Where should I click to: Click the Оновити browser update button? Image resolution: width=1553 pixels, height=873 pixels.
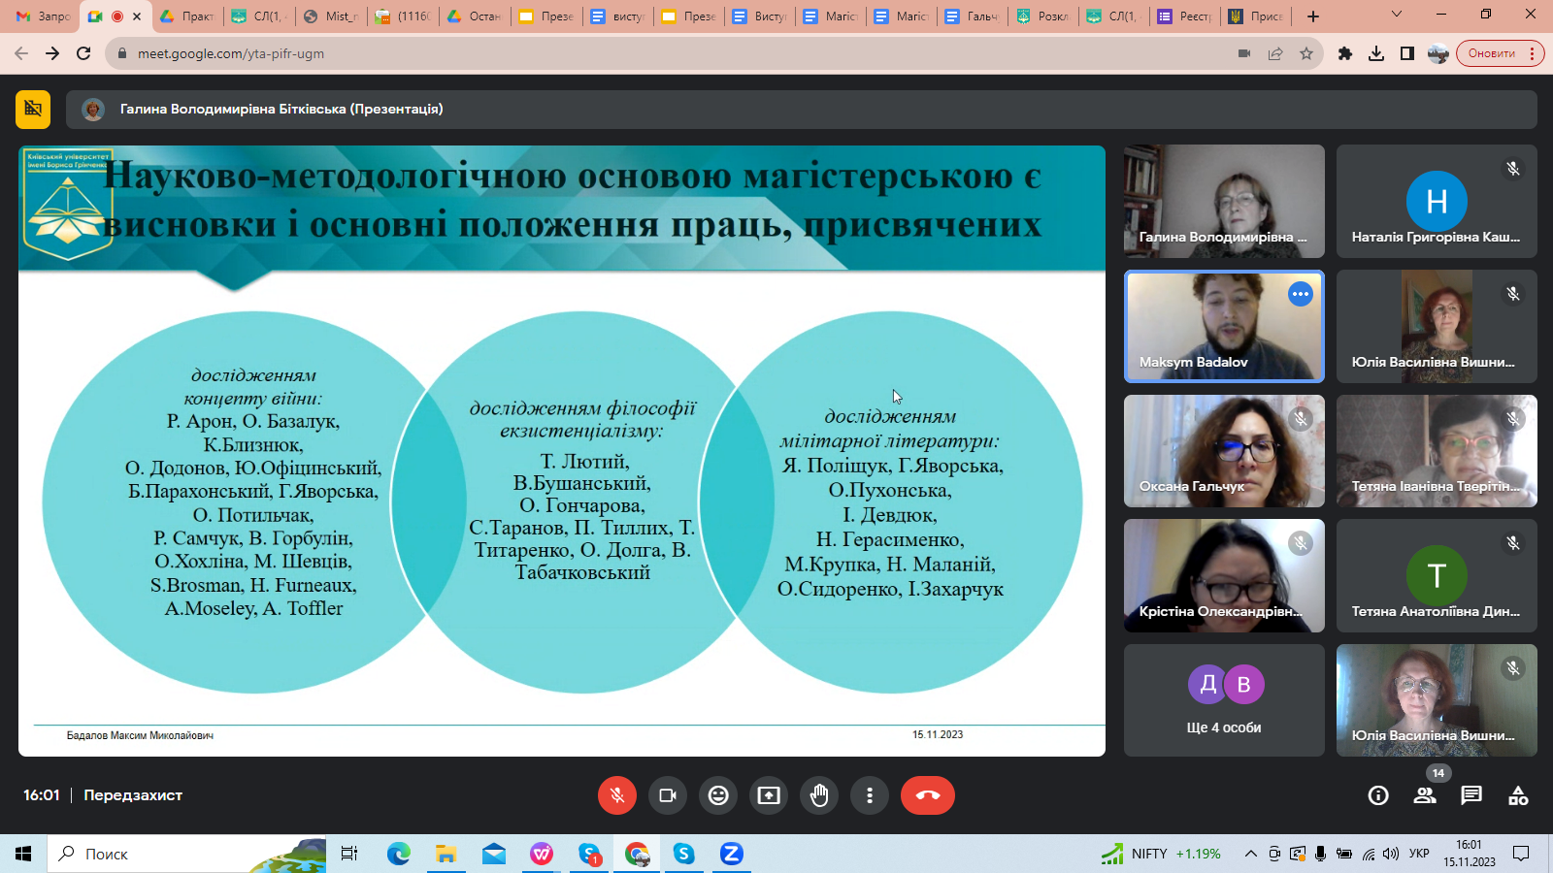coord(1491,53)
